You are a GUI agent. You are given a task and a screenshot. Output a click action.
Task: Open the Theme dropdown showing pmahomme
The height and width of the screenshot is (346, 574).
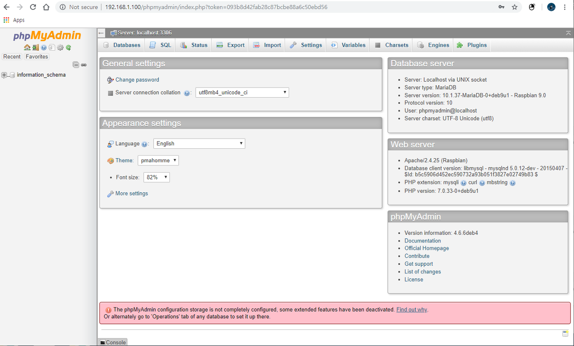(158, 160)
